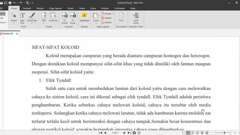Expand the Insert pages dropdown arrow

click(96, 23)
